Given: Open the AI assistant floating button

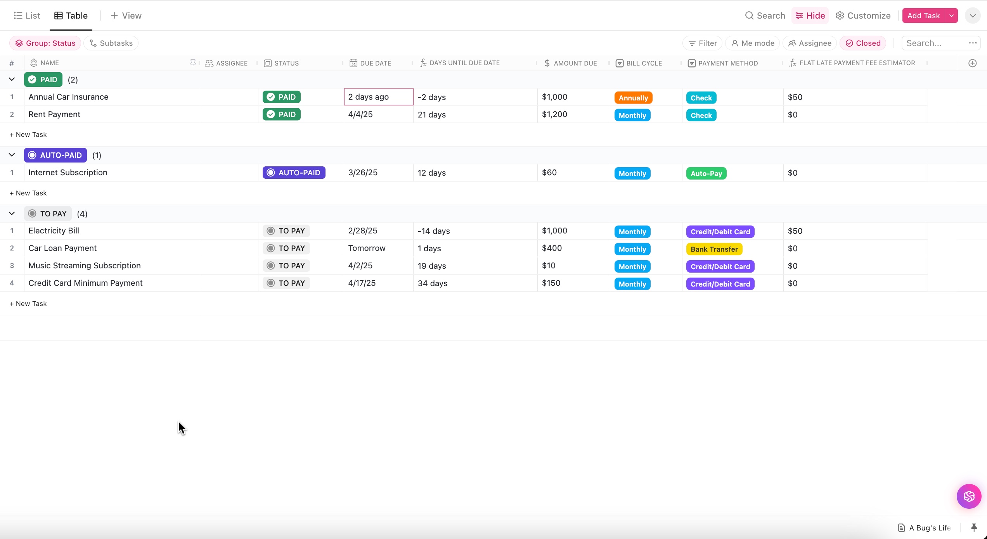Looking at the screenshot, I should [x=969, y=496].
